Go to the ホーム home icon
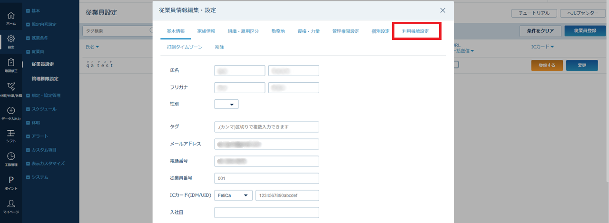Screen dimensions: 609x223 (x=10, y=18)
